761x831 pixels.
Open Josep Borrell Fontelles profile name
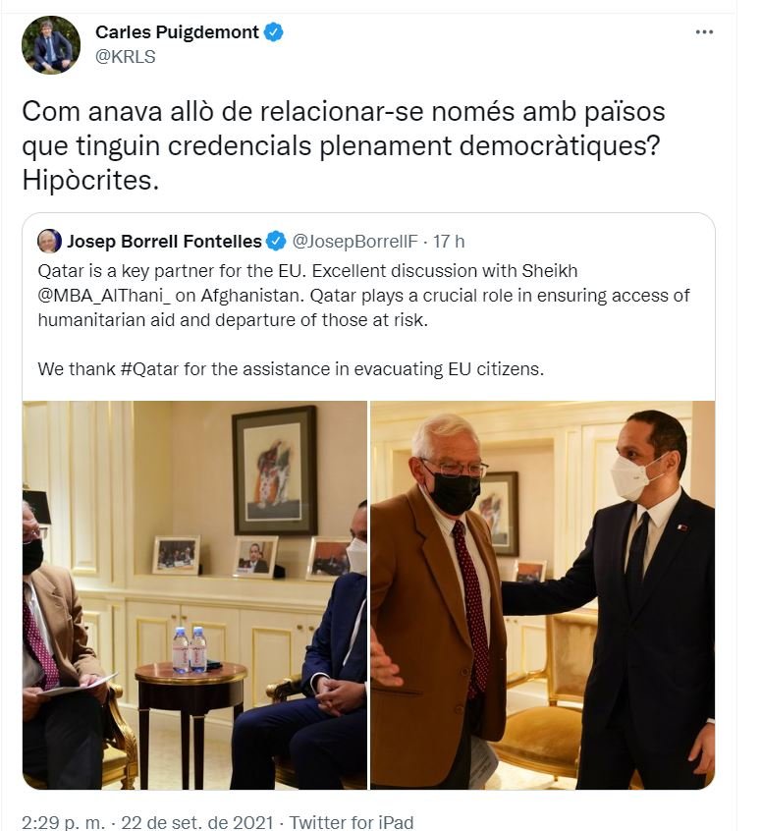tap(164, 241)
